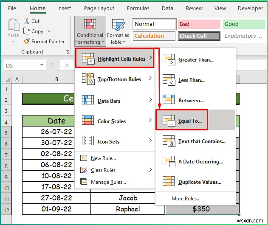Expand Data Bars submenu arrow
The image size is (268, 225).
tap(150, 100)
